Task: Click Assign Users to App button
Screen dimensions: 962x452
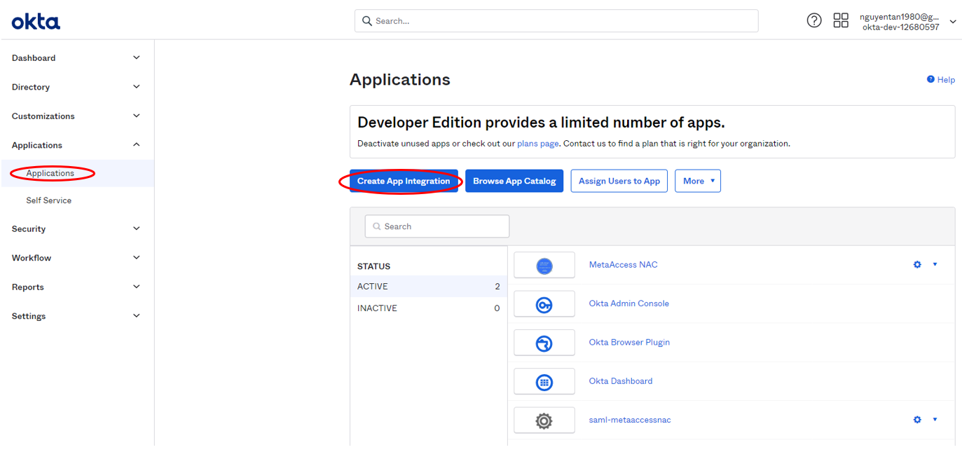Action: click(x=619, y=181)
